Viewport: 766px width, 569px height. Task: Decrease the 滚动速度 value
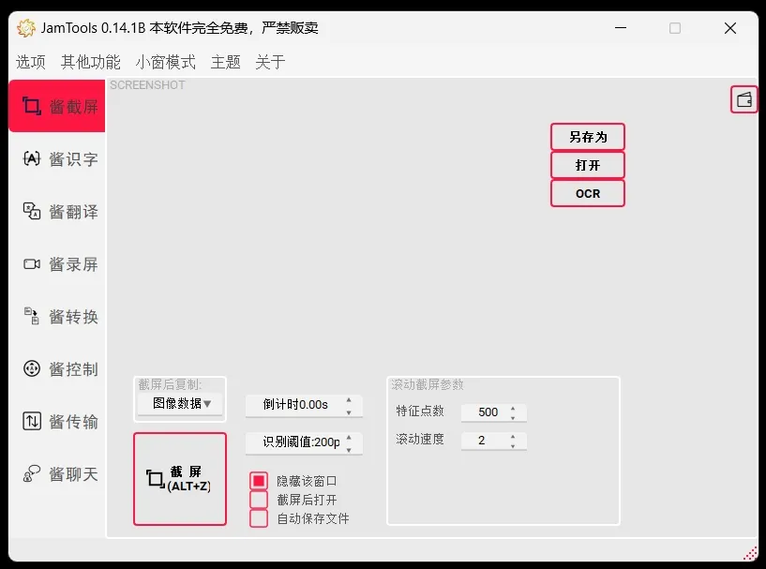(x=513, y=446)
